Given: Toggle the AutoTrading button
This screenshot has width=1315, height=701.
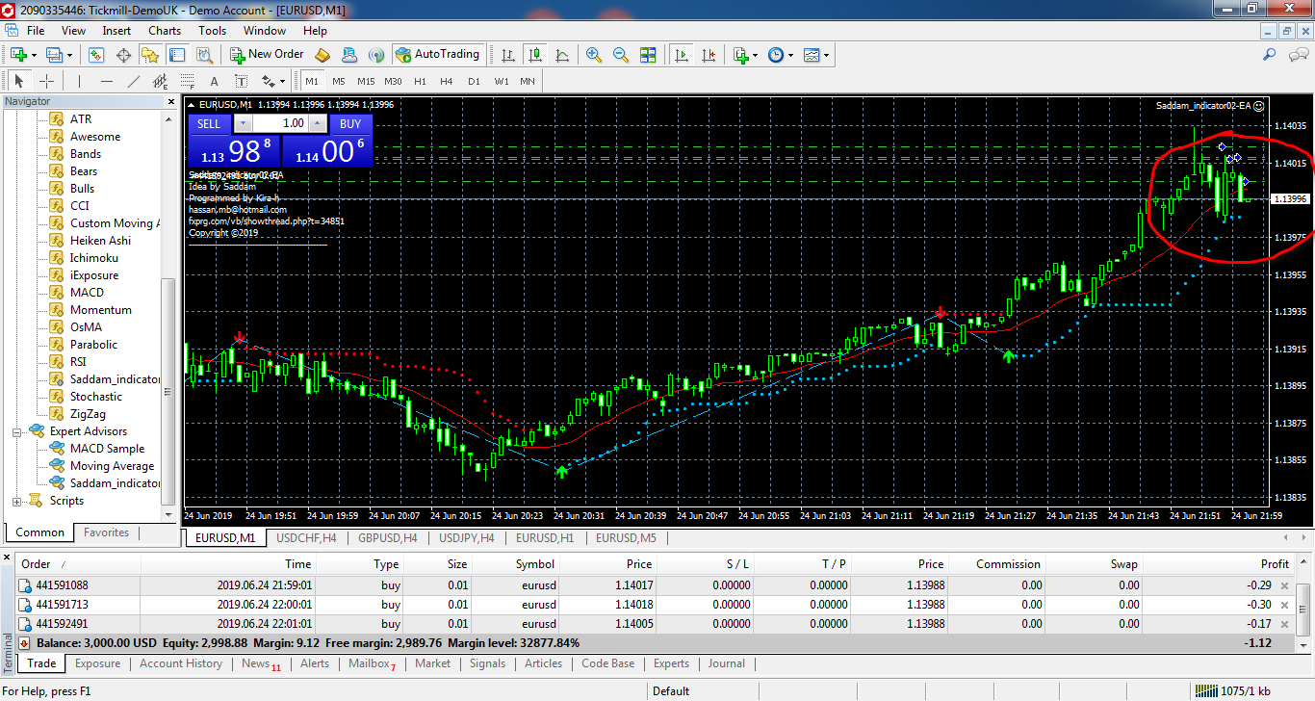Looking at the screenshot, I should pyautogui.click(x=437, y=55).
